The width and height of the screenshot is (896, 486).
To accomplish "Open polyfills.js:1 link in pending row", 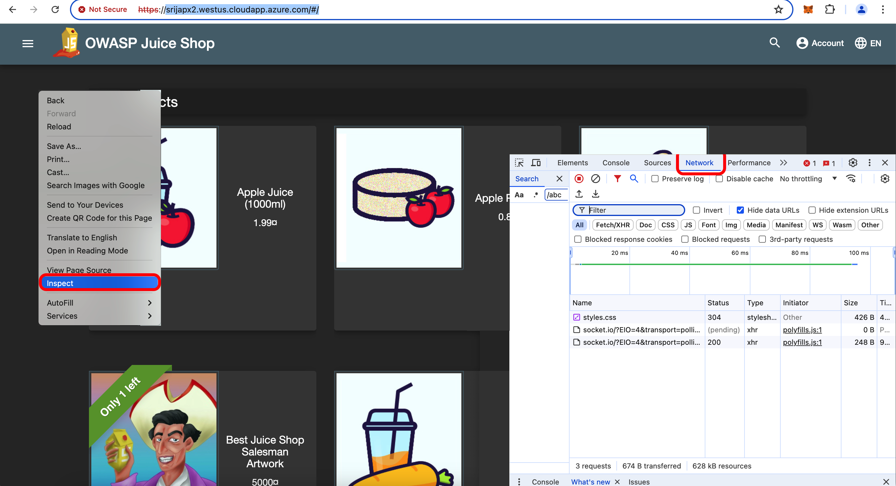I will point(802,330).
